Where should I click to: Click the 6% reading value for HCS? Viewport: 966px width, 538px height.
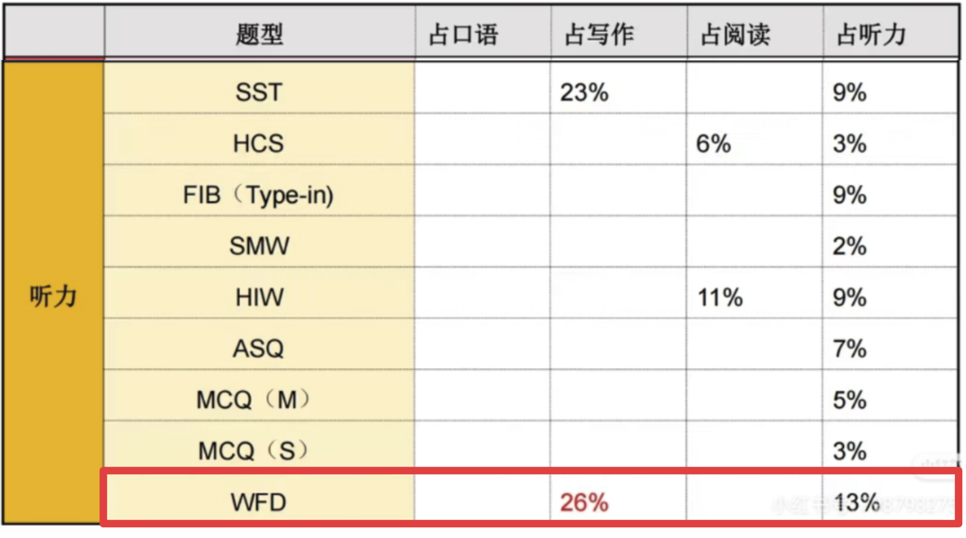point(714,144)
